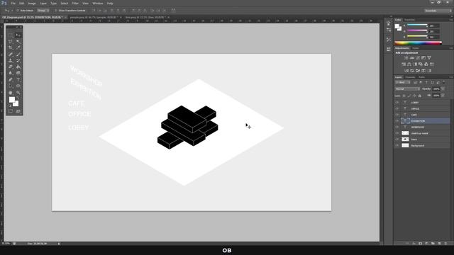Viewport: 454px width, 255px height.
Task: Add a Hue/Saturation adjustment
Action: (404, 64)
